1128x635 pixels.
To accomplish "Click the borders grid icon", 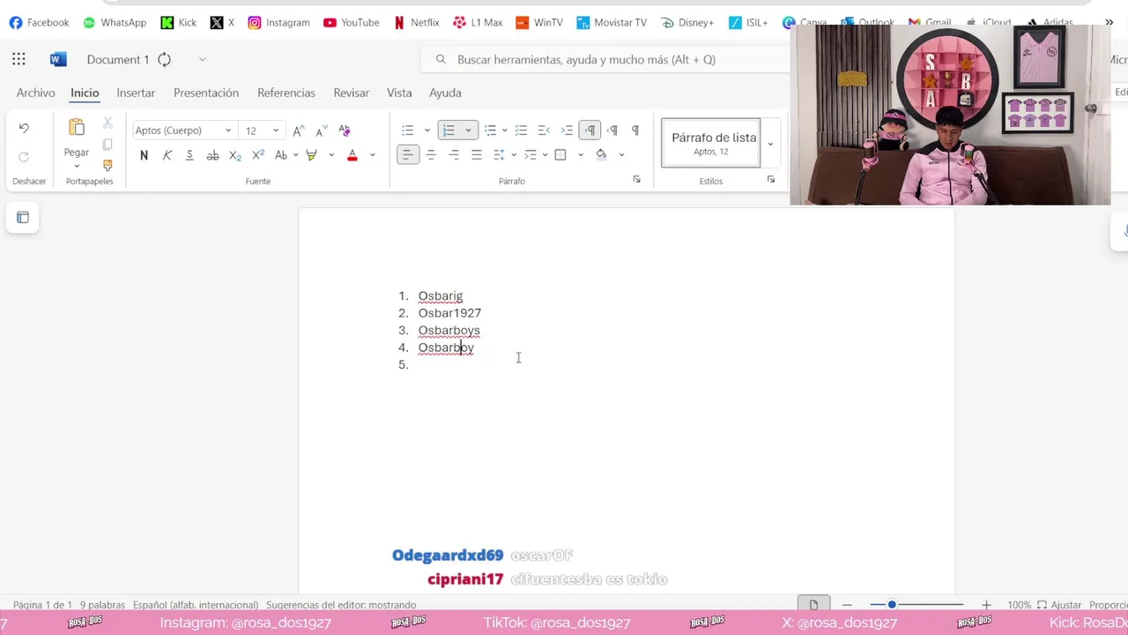I will coord(560,155).
